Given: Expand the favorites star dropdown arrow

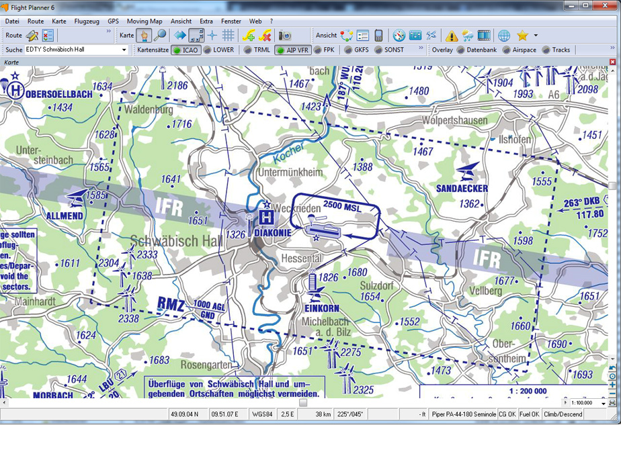Looking at the screenshot, I should pos(536,36).
